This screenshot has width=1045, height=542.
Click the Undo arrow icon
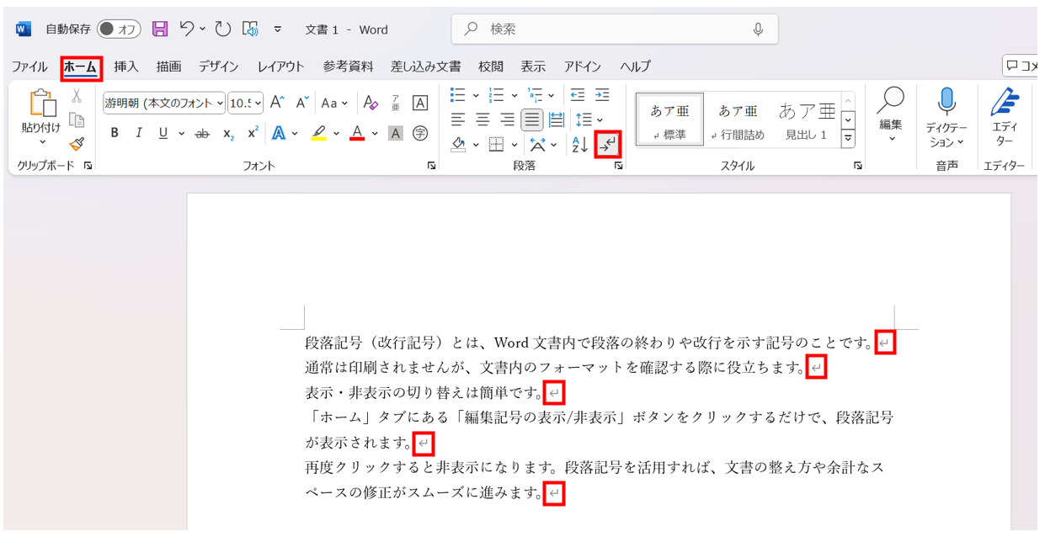[x=187, y=29]
